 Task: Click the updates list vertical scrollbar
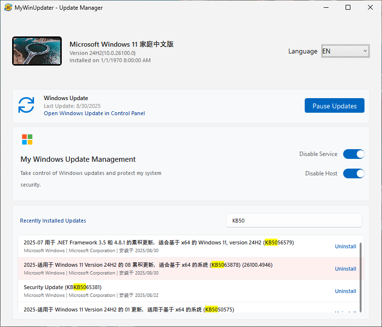click(361, 277)
